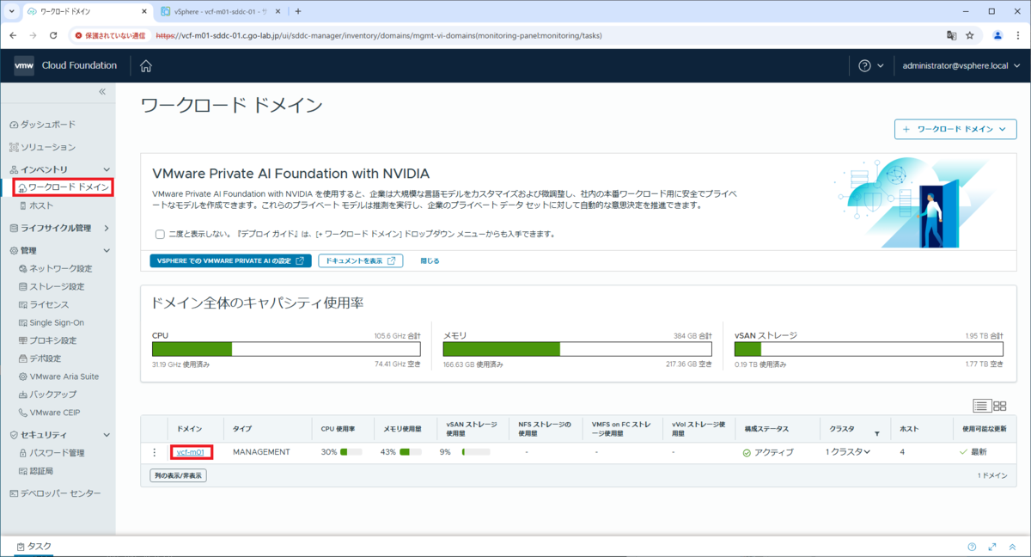Click 列の表示/非表示 button
The width and height of the screenshot is (1031, 557).
pos(178,475)
